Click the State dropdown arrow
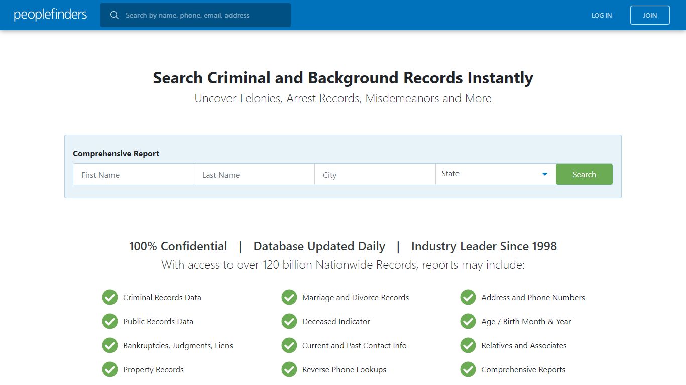Image resolution: width=686 pixels, height=385 pixels. coord(545,174)
